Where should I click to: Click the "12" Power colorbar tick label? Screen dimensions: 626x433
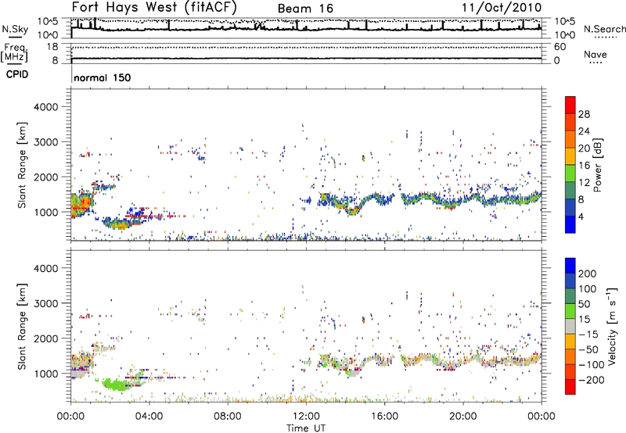click(584, 183)
